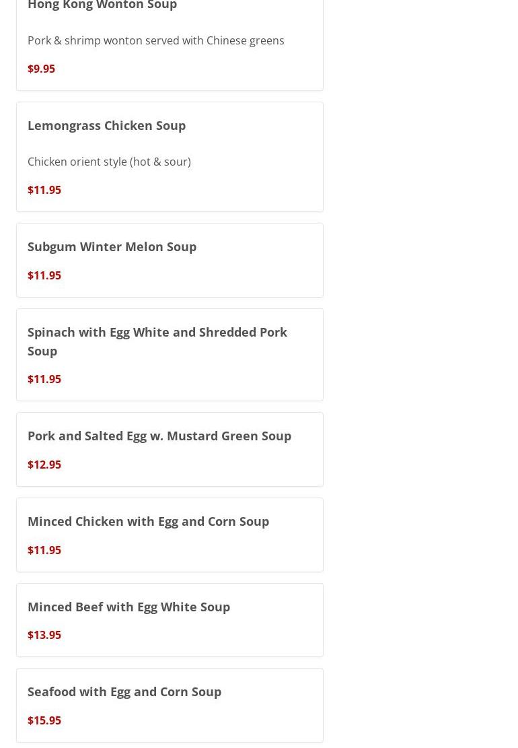
Task: Click the Pork & shrimp wonton description text
Action: (x=155, y=40)
